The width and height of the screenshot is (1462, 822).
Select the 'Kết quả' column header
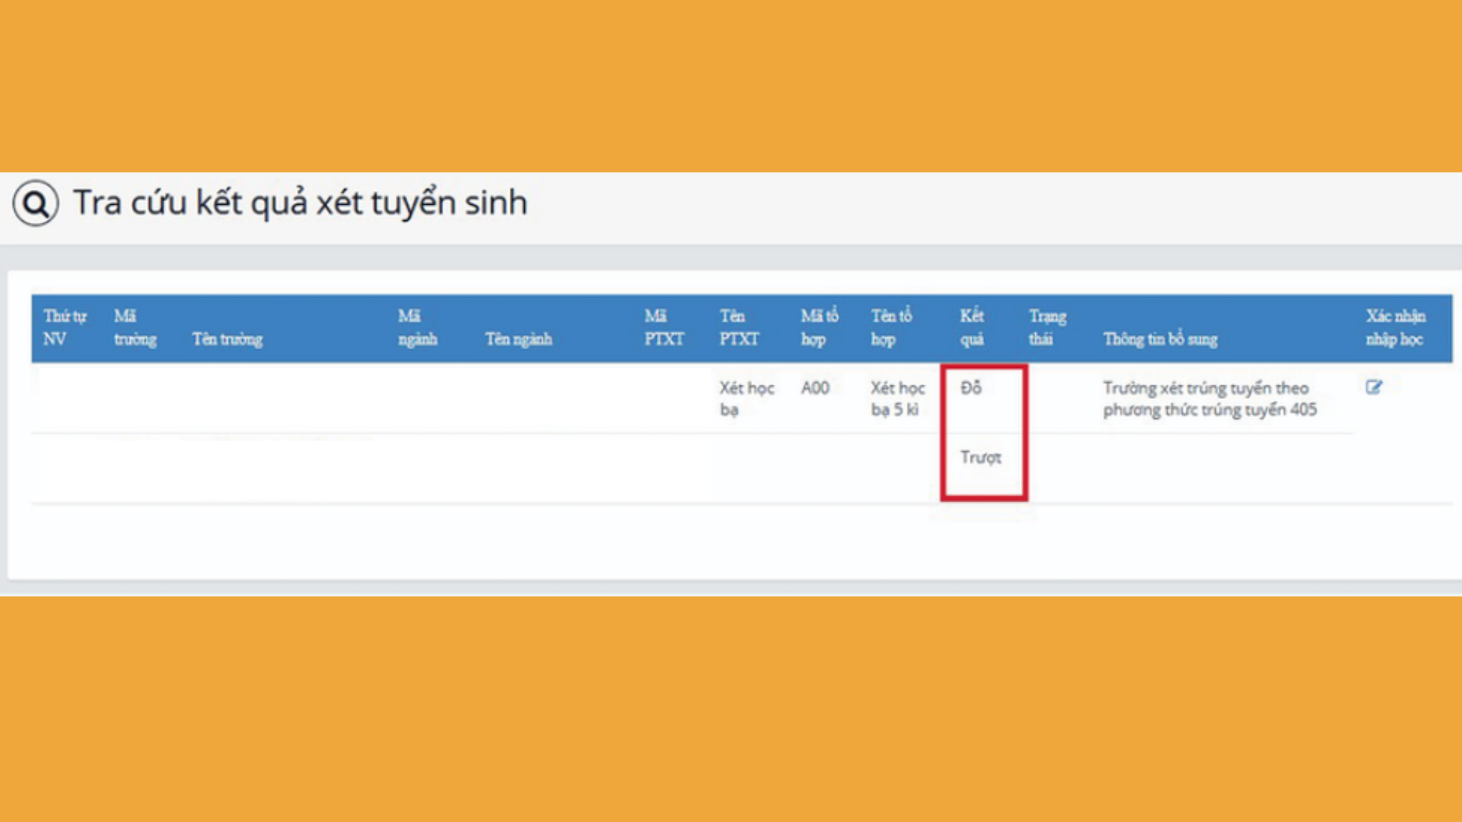point(972,328)
